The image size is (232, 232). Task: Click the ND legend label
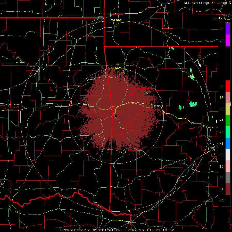click(221, 201)
